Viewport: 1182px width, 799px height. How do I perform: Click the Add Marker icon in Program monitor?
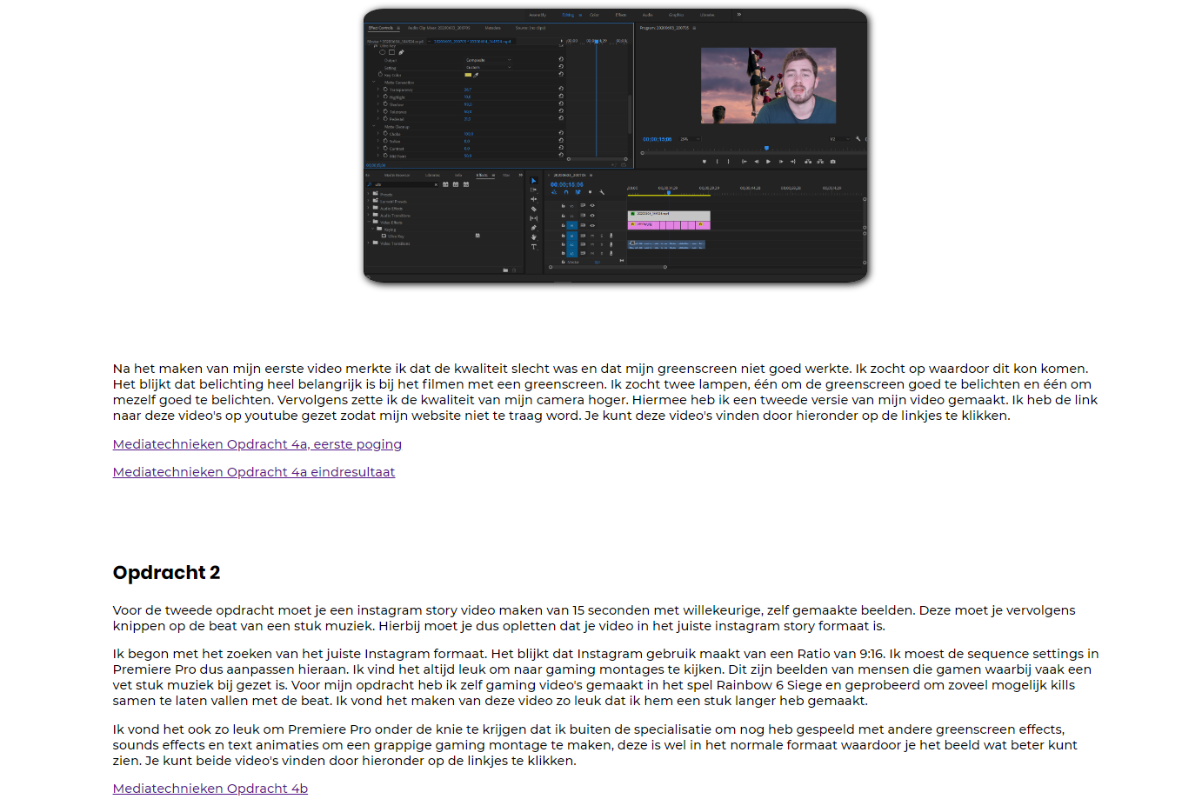click(x=705, y=162)
